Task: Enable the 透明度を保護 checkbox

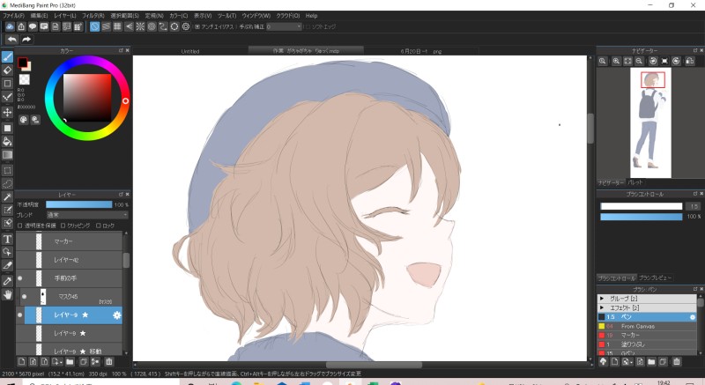Action: (19, 226)
